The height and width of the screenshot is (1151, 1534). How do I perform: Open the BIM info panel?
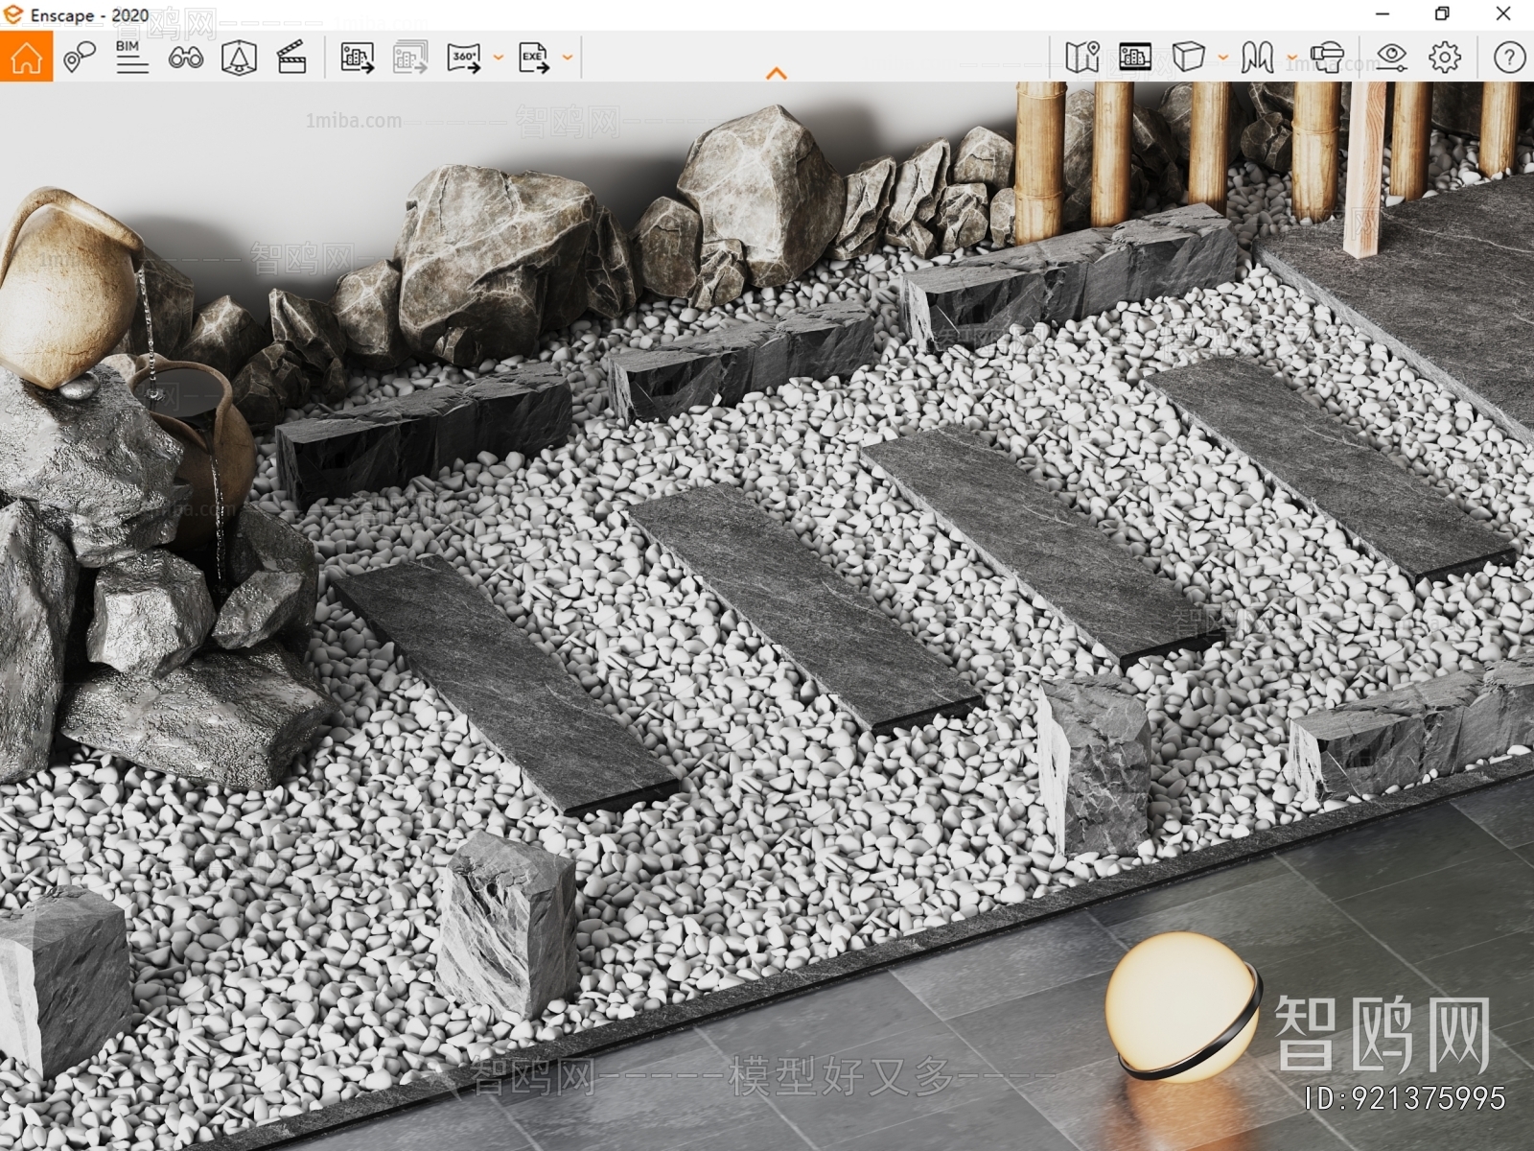tap(131, 58)
